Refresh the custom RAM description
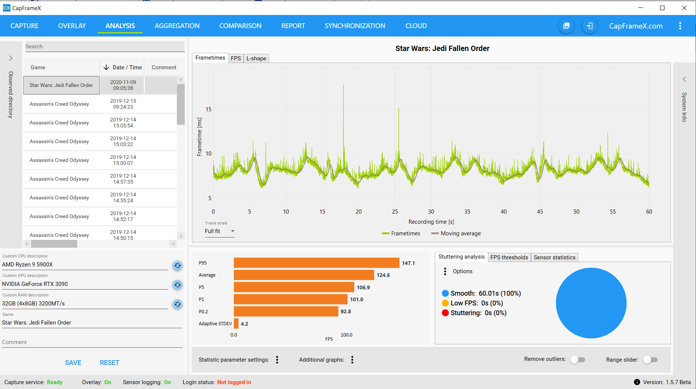This screenshot has height=389, width=696. click(x=178, y=304)
